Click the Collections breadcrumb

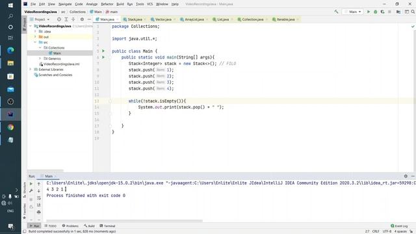[x=77, y=12]
